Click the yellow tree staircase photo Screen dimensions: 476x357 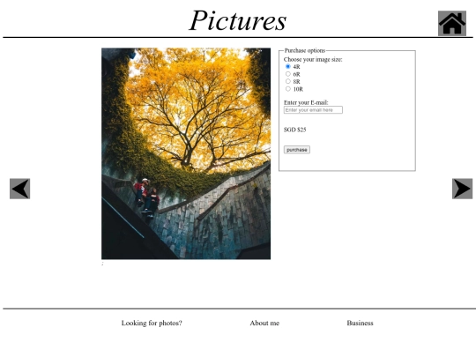tap(186, 153)
